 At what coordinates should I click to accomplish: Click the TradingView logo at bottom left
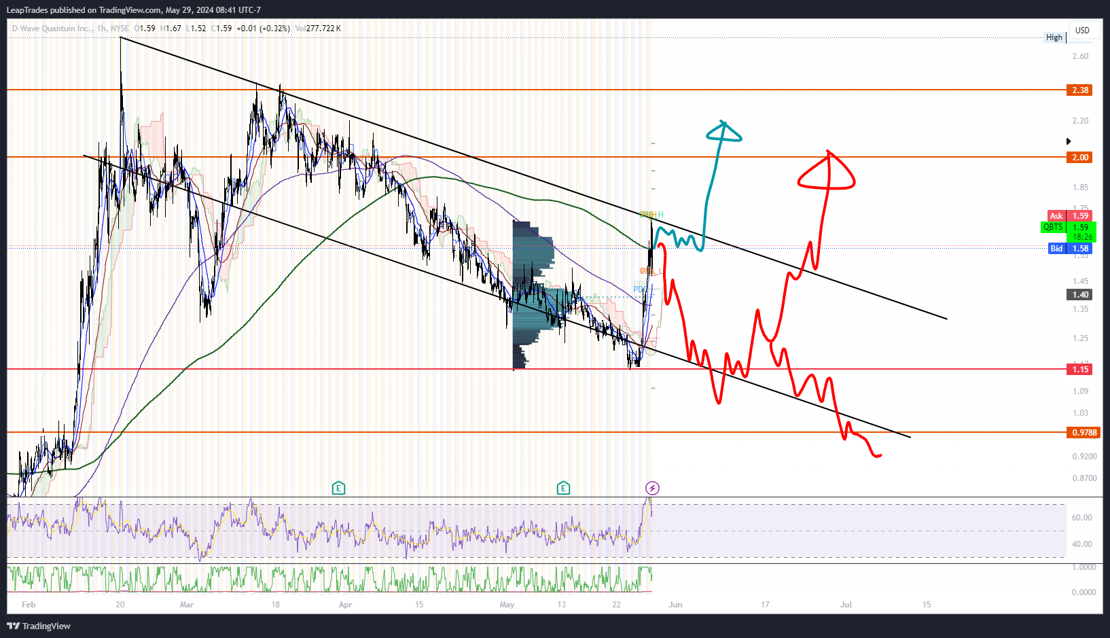point(39,626)
